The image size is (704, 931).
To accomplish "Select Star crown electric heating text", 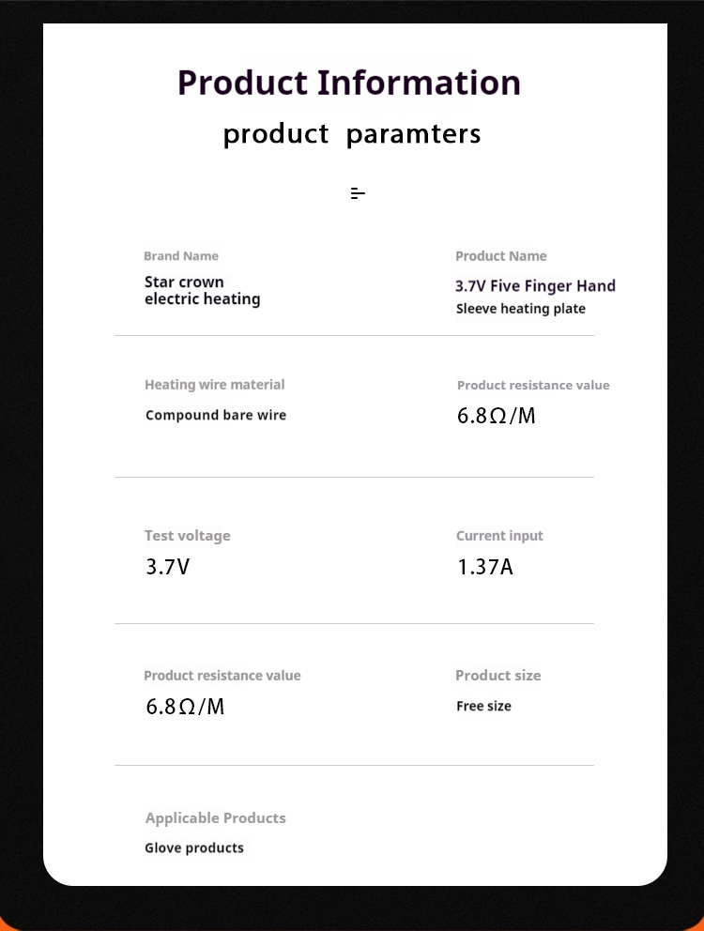I will pyautogui.click(x=202, y=291).
